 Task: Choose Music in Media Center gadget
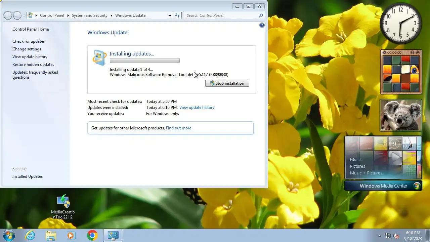point(356,159)
